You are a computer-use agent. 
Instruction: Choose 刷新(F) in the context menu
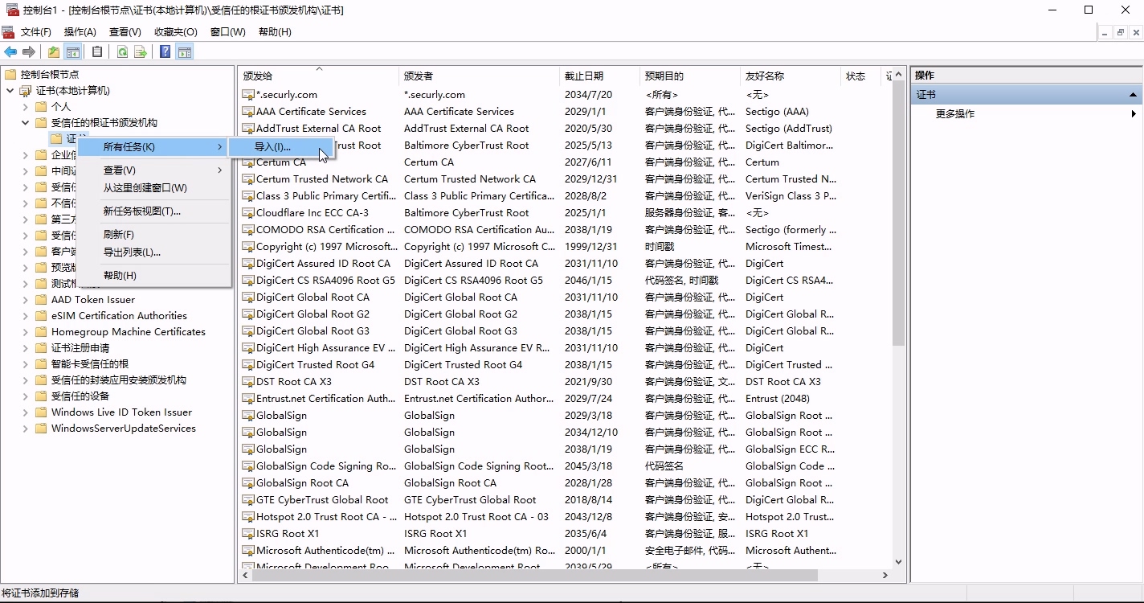[x=155, y=235]
